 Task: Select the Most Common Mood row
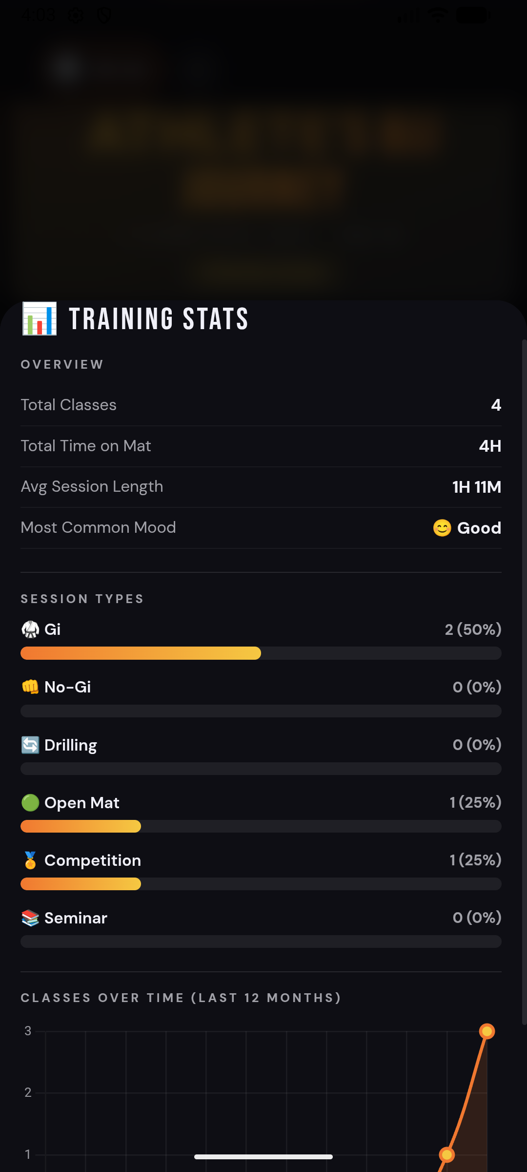[x=261, y=527]
